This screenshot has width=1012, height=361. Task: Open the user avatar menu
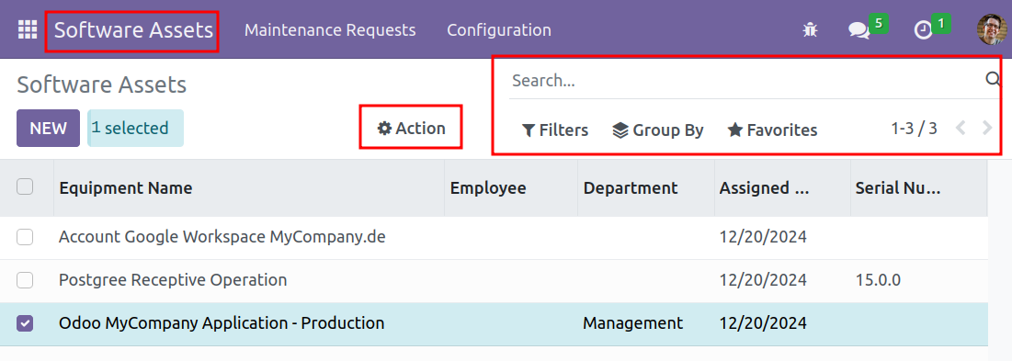coord(992,29)
